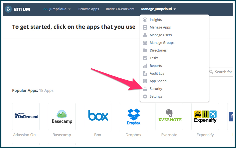This screenshot has height=148, width=236.
Task: Click the Manage Users person icon
Action: tap(145, 35)
